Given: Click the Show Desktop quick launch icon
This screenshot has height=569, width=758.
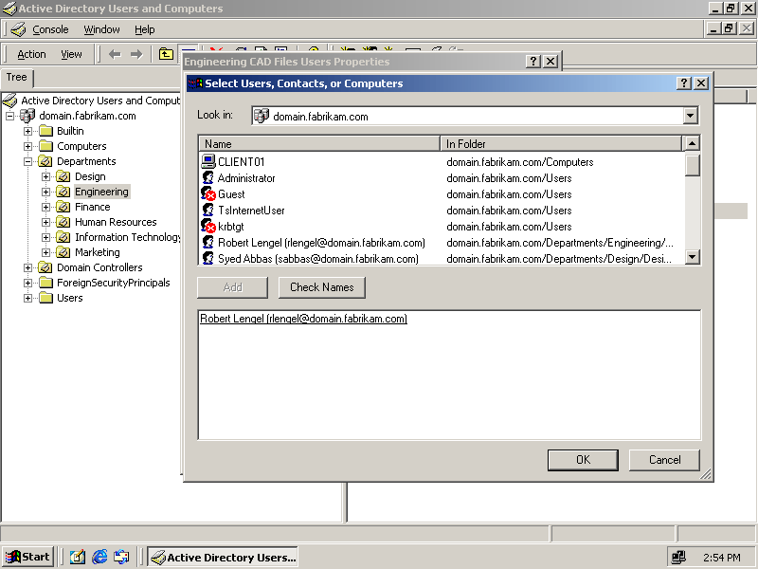Looking at the screenshot, I should click(x=78, y=558).
